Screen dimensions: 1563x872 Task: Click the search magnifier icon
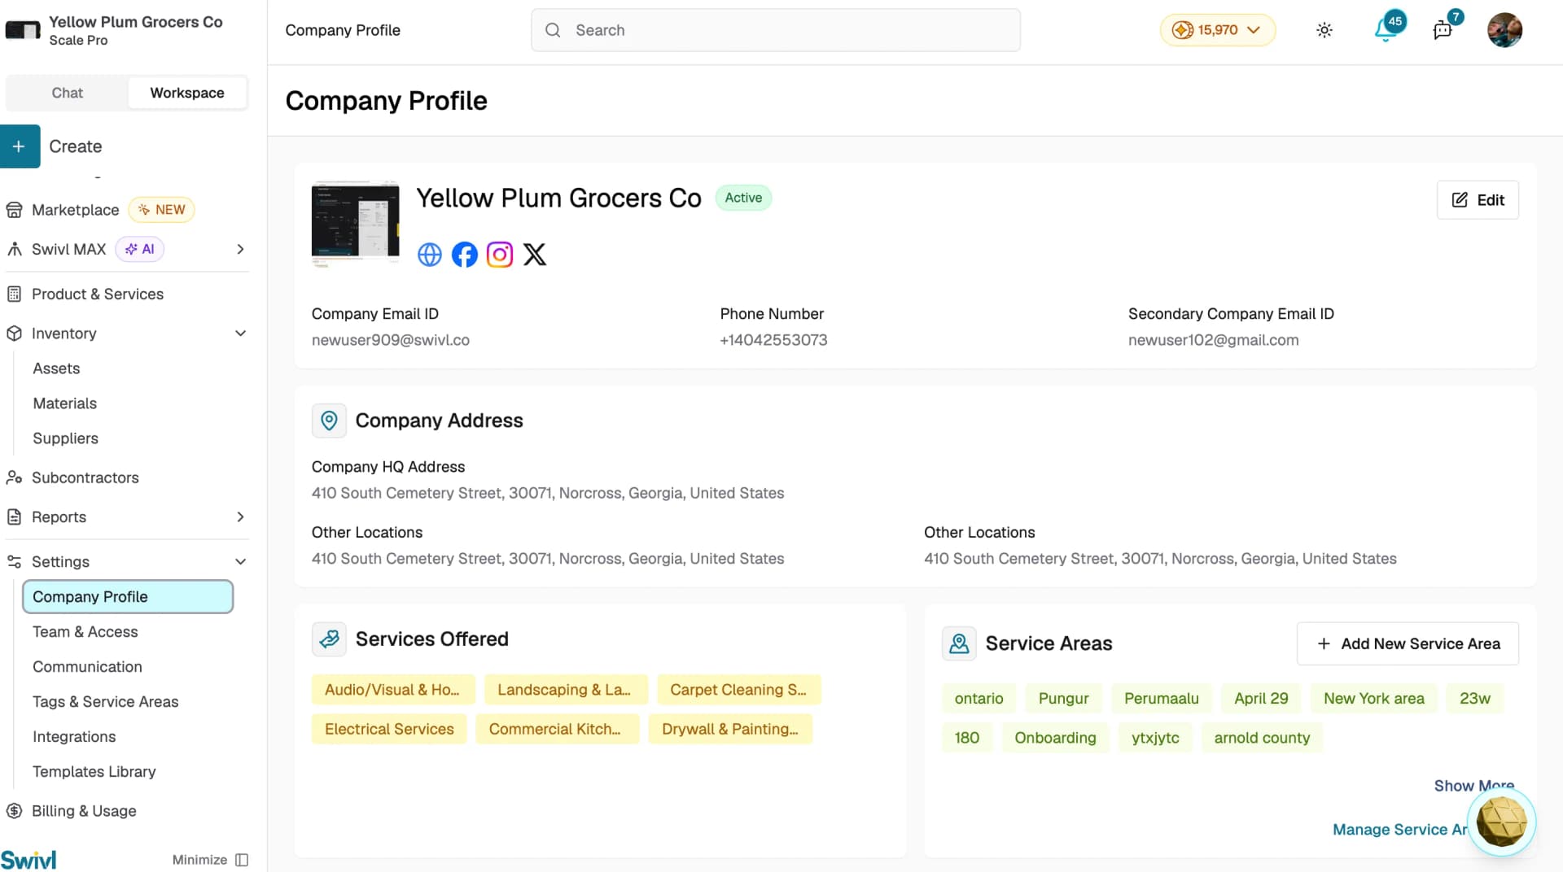(x=553, y=30)
